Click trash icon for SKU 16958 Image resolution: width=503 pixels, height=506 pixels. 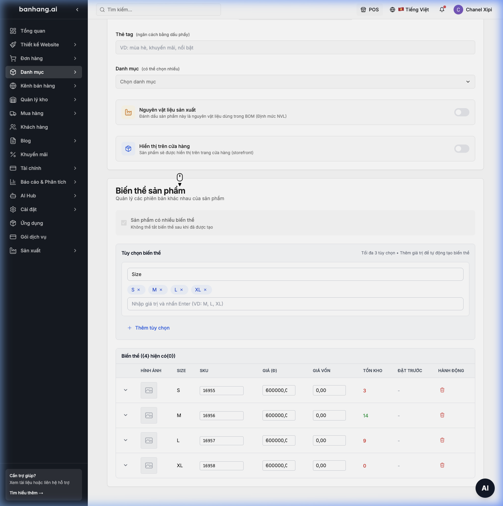[442, 465]
